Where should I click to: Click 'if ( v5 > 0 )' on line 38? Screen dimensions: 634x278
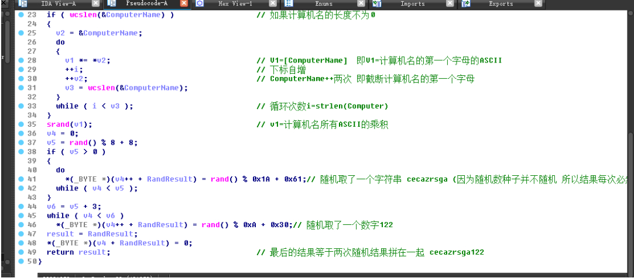76,152
